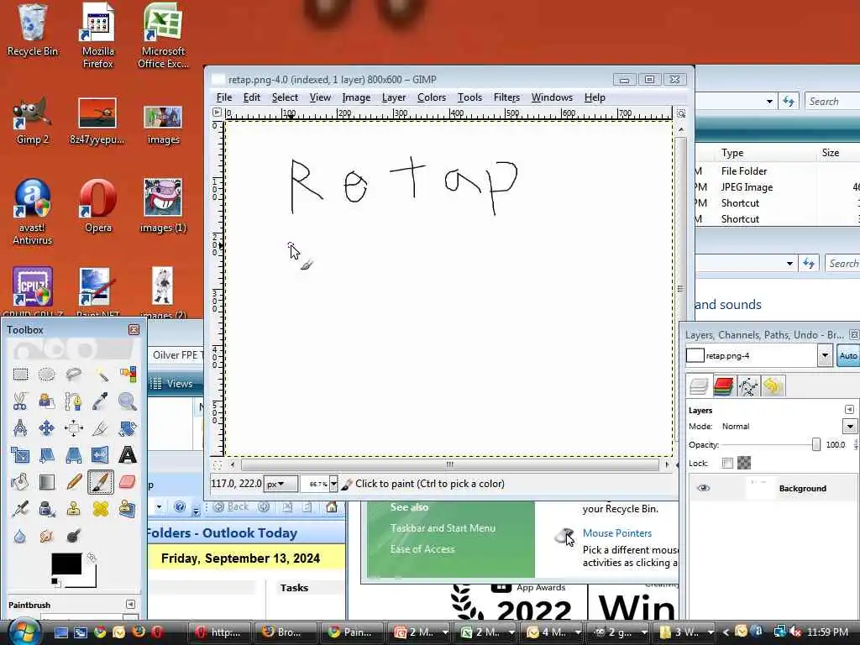Select the Perspective tool

click(x=74, y=454)
